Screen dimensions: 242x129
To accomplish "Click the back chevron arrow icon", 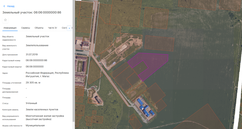I will pos(4,6).
